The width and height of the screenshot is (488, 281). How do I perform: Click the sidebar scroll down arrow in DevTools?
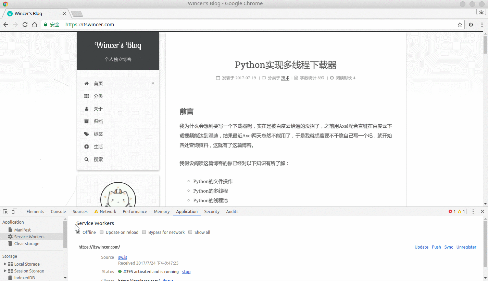coord(65,278)
